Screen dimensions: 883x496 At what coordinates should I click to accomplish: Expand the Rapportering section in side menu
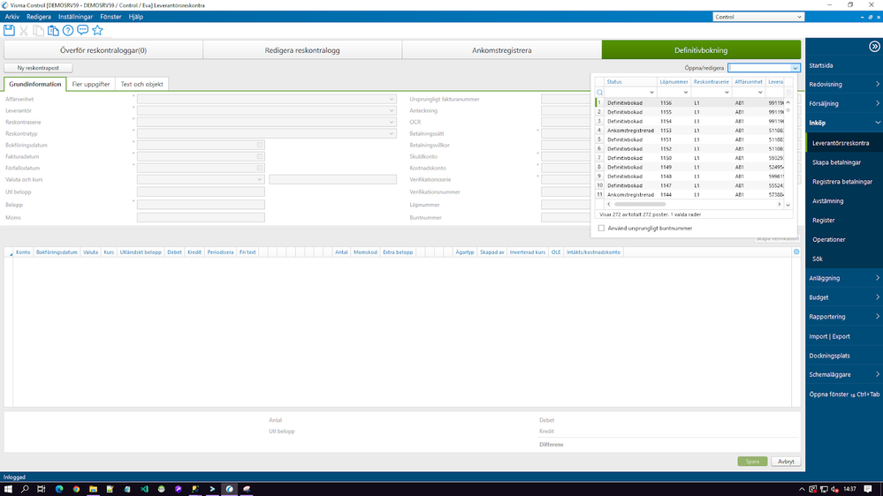(x=843, y=317)
